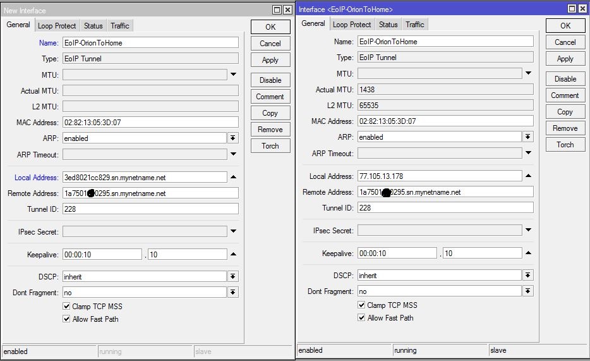Screen dimensions: 590x361
Task: Click L2 MTU value 65535
Action: tap(445, 106)
